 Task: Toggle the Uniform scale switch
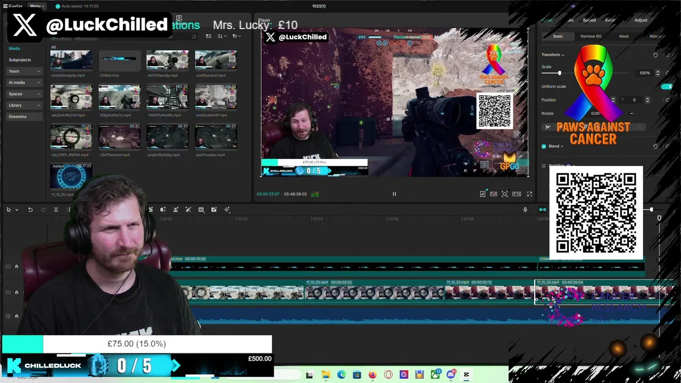point(666,86)
